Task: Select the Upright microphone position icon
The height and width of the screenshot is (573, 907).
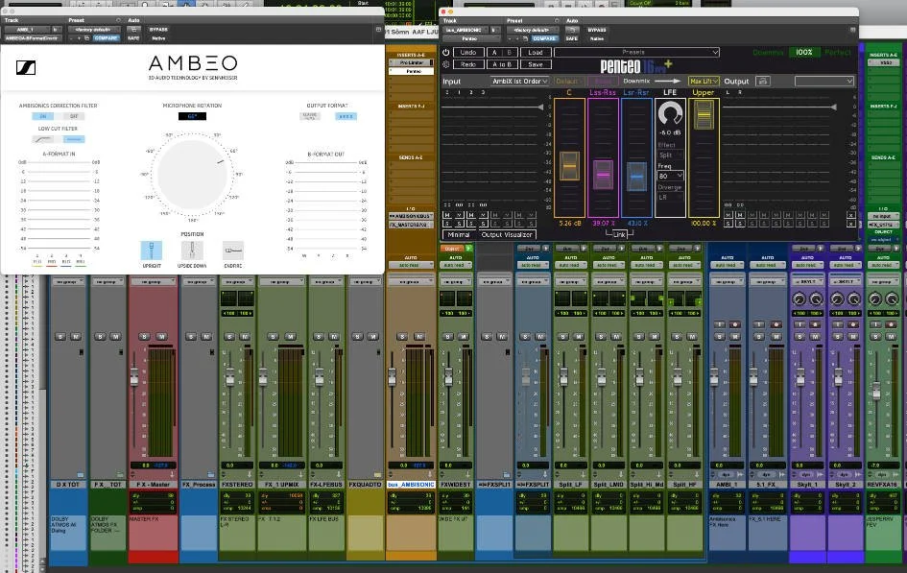Action: [x=151, y=250]
